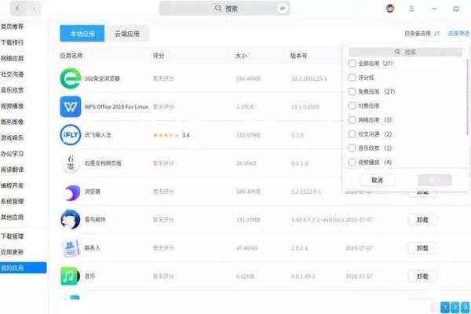The height and width of the screenshot is (314, 471).
Task: Click the filter popup search field
Action: (x=405, y=52)
